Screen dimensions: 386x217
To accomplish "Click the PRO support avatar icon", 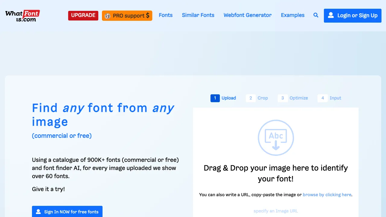I will [x=108, y=16].
